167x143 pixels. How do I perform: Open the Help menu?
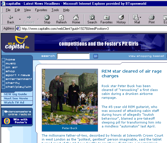click(66, 10)
